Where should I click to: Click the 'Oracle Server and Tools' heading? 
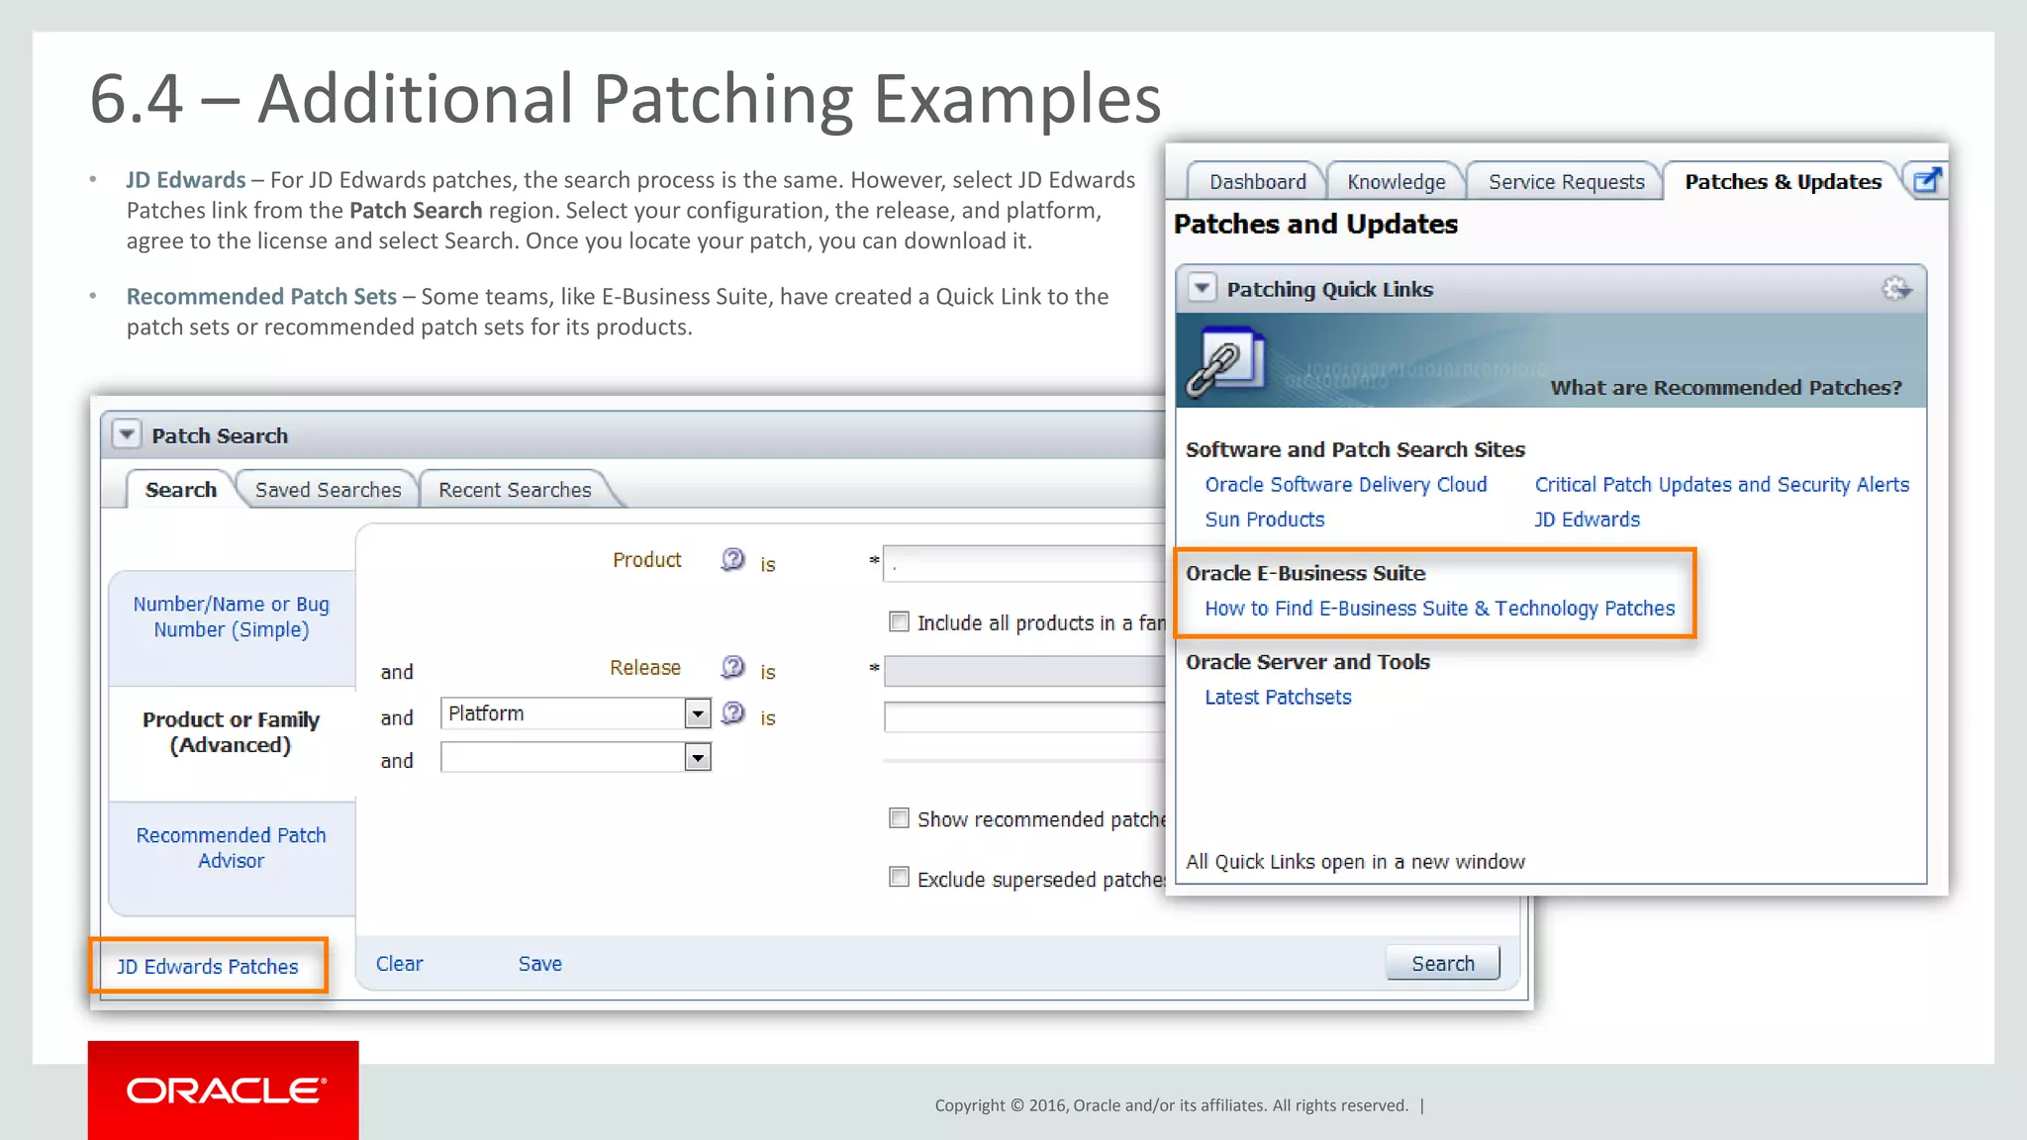(1307, 662)
